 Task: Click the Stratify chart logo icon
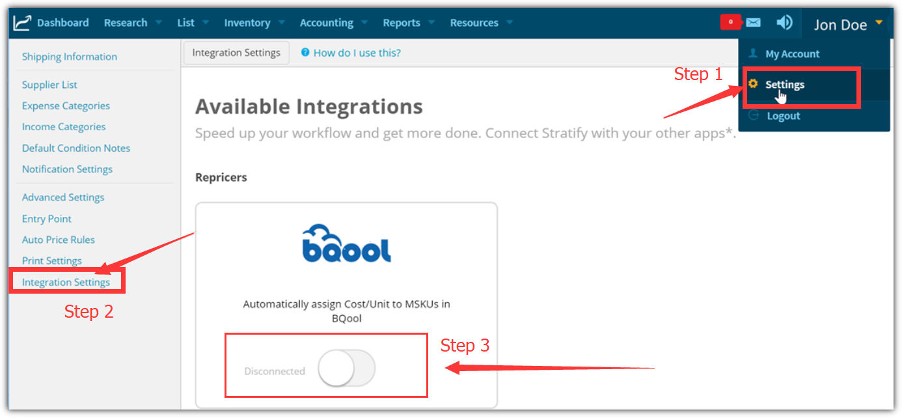pyautogui.click(x=22, y=23)
